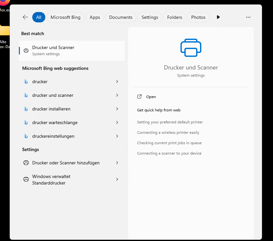This screenshot has width=273, height=241.
Task: Click the Bing icon beside 'drucker installieren'
Action: (26, 109)
